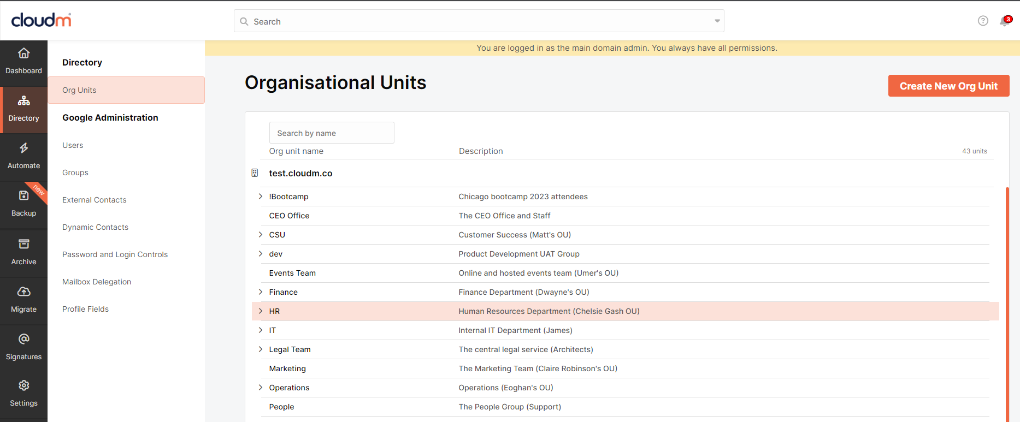Image resolution: width=1020 pixels, height=422 pixels.
Task: Expand the dev org unit
Action: coord(260,254)
